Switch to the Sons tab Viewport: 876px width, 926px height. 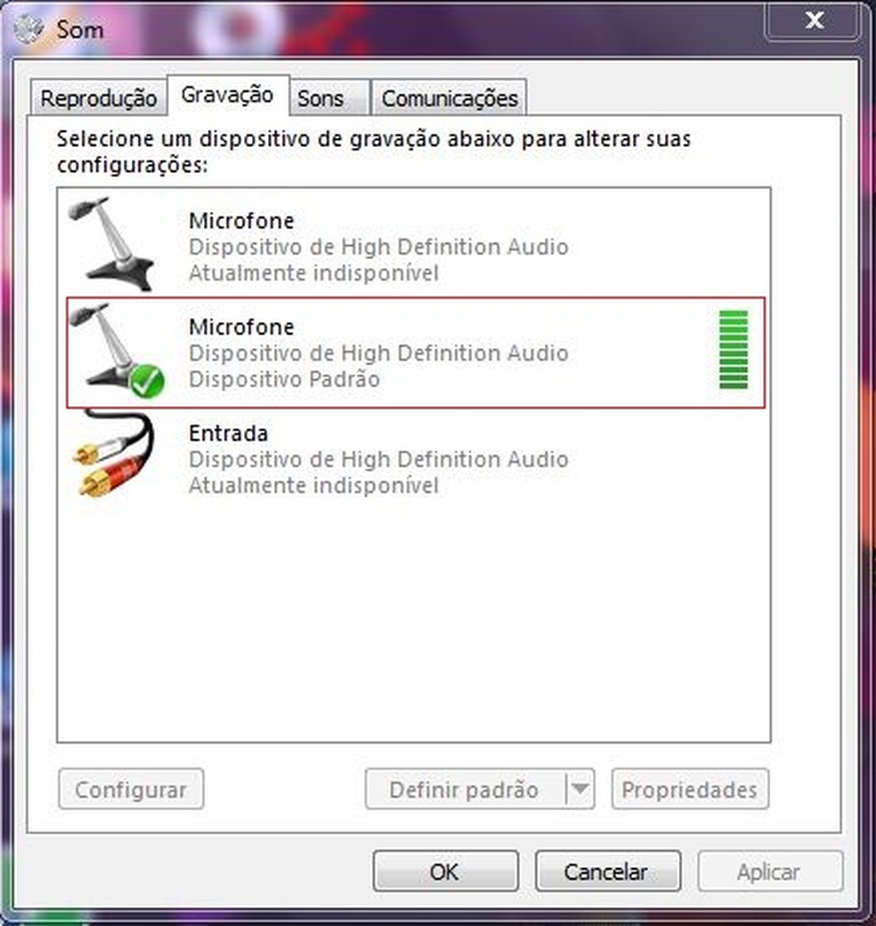[322, 99]
